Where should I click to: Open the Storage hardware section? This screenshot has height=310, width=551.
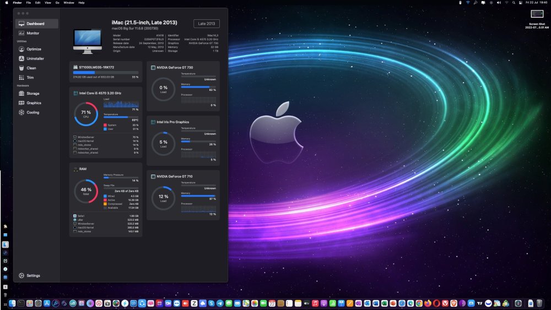tap(36, 94)
